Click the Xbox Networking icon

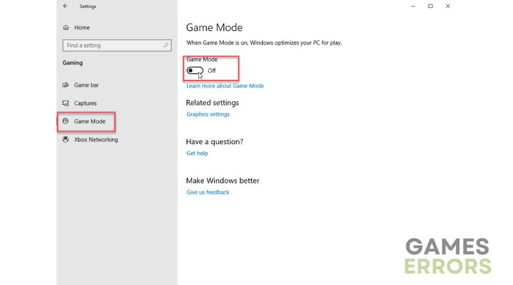pos(66,140)
